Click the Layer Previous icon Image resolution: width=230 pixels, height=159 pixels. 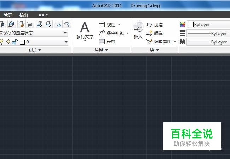30,24
